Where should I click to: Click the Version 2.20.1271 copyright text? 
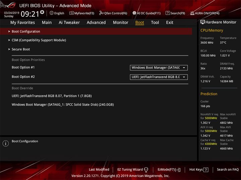pos(120,176)
